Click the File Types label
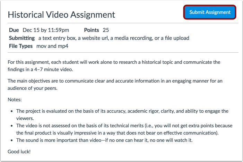The width and height of the screenshot is (243, 162). coord(21,46)
